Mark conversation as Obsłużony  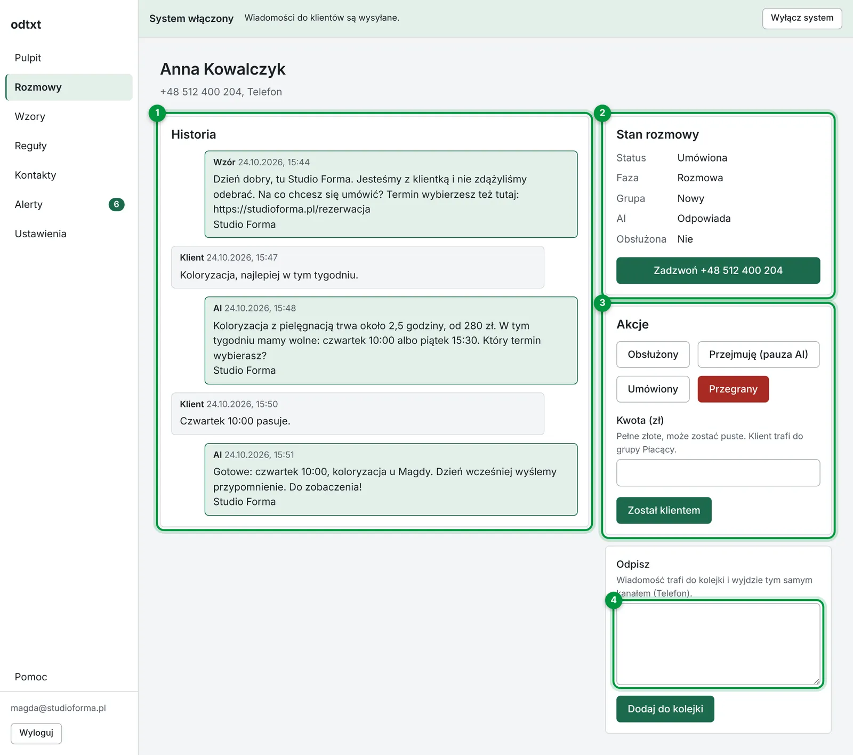[x=653, y=355]
